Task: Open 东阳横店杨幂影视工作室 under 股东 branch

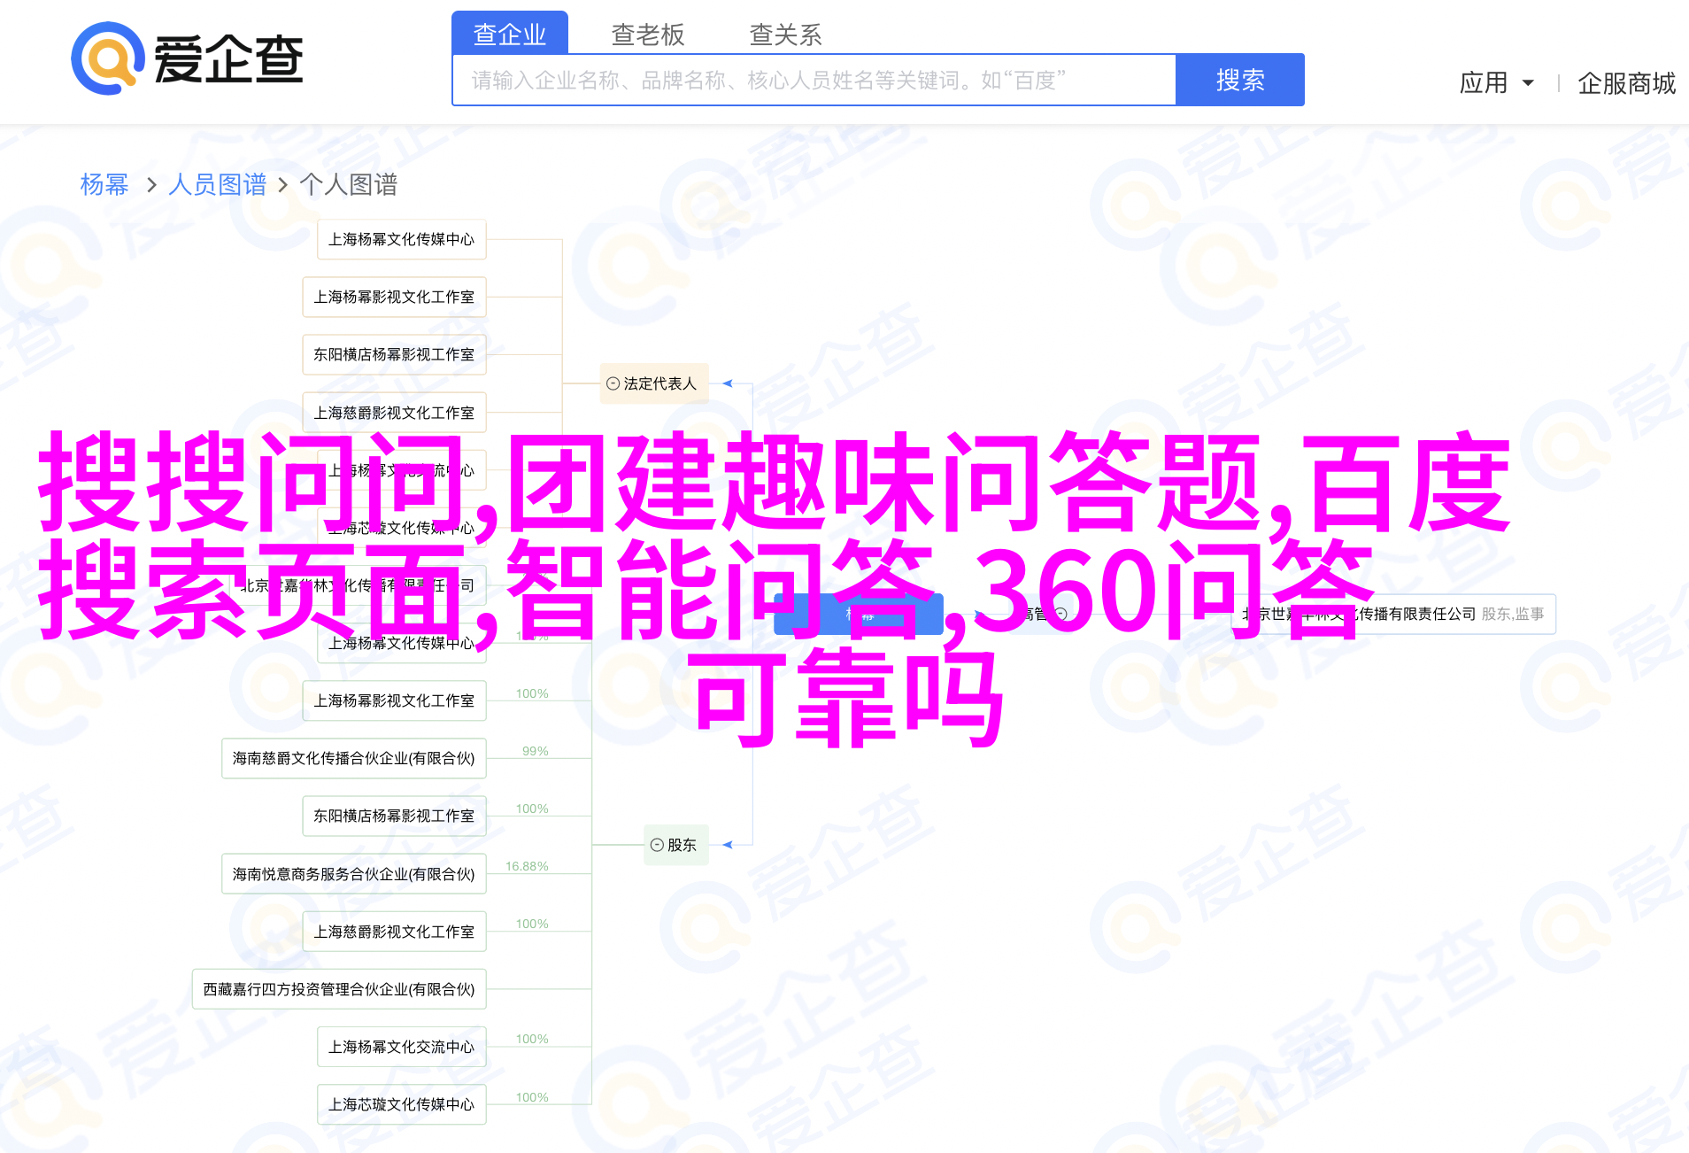Action: [x=395, y=816]
